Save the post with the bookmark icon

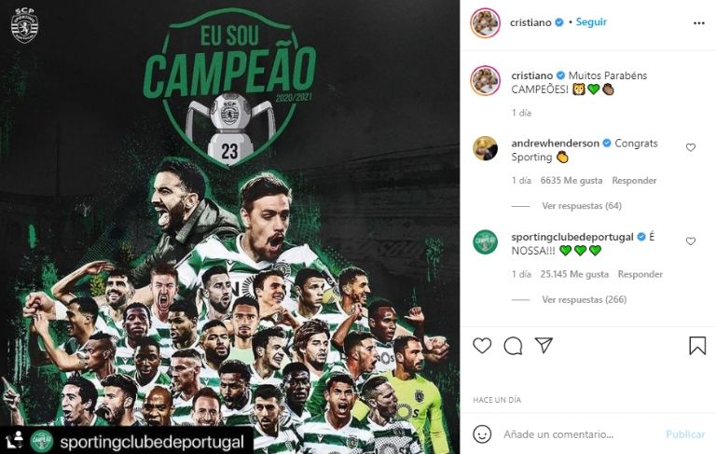[697, 346]
